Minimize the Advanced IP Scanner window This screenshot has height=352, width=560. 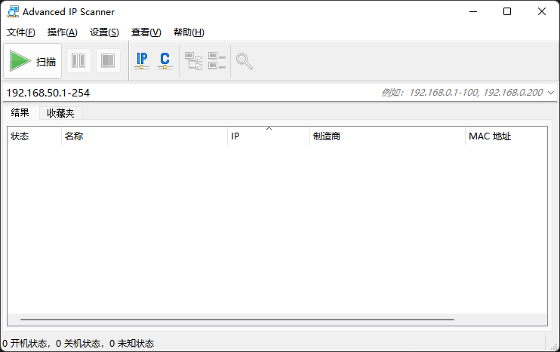473,11
